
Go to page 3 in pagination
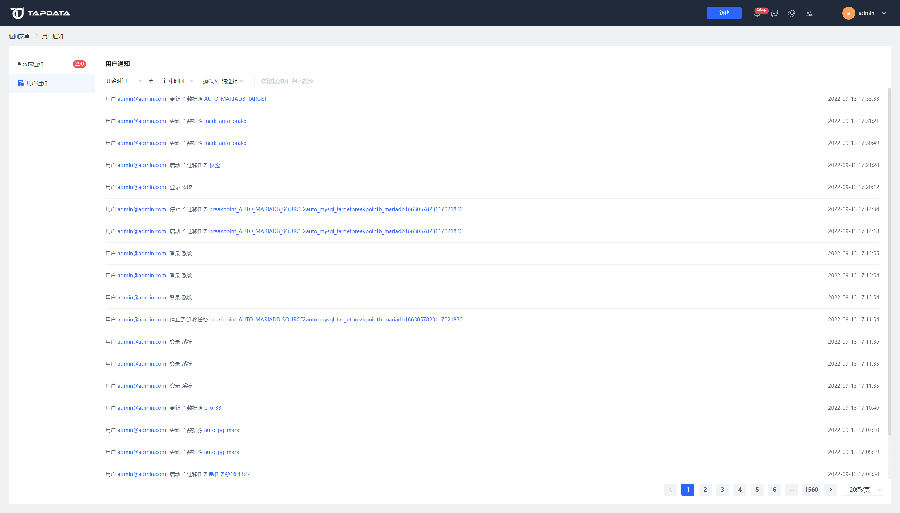point(722,489)
